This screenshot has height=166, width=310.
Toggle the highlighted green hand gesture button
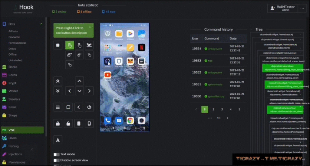coord(69,45)
